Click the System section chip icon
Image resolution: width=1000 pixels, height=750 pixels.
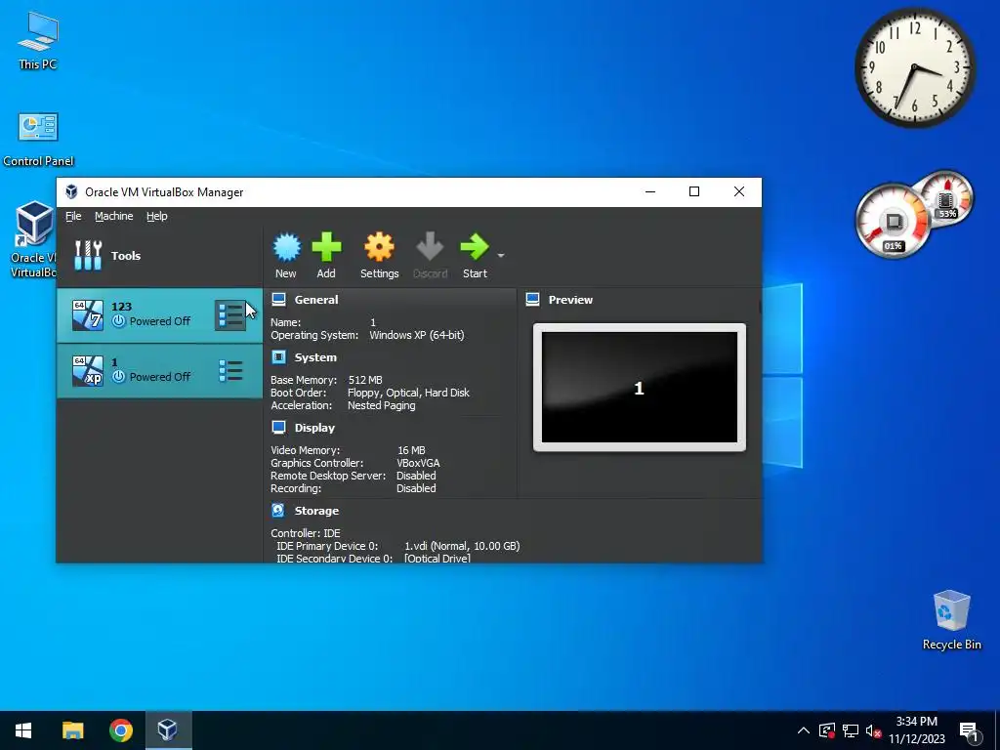[x=278, y=357]
